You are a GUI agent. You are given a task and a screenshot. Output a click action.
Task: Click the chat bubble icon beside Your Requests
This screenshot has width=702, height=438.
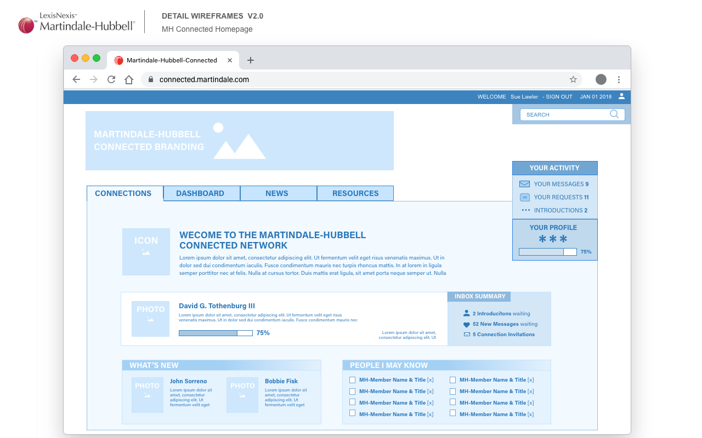[x=524, y=197]
